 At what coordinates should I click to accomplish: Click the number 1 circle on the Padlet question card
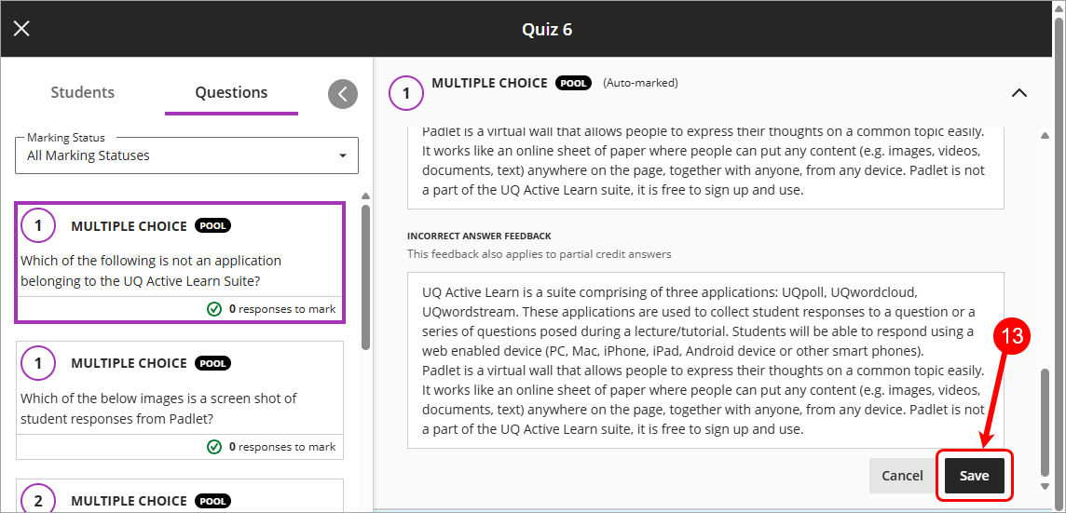tap(38, 363)
